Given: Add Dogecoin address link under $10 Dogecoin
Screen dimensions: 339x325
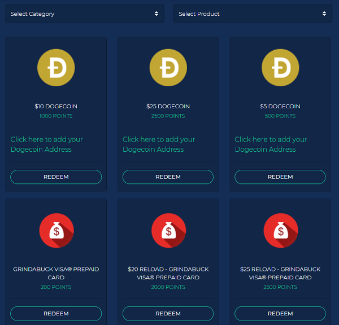Looking at the screenshot, I should [47, 144].
